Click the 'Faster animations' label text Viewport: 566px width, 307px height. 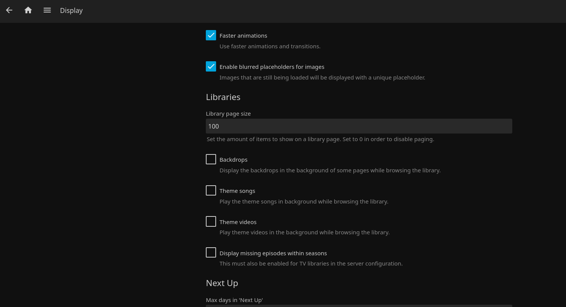coord(243,36)
